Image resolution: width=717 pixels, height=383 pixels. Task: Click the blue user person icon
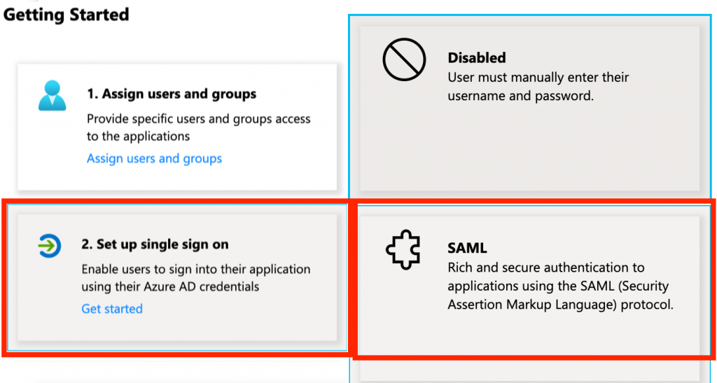(52, 95)
